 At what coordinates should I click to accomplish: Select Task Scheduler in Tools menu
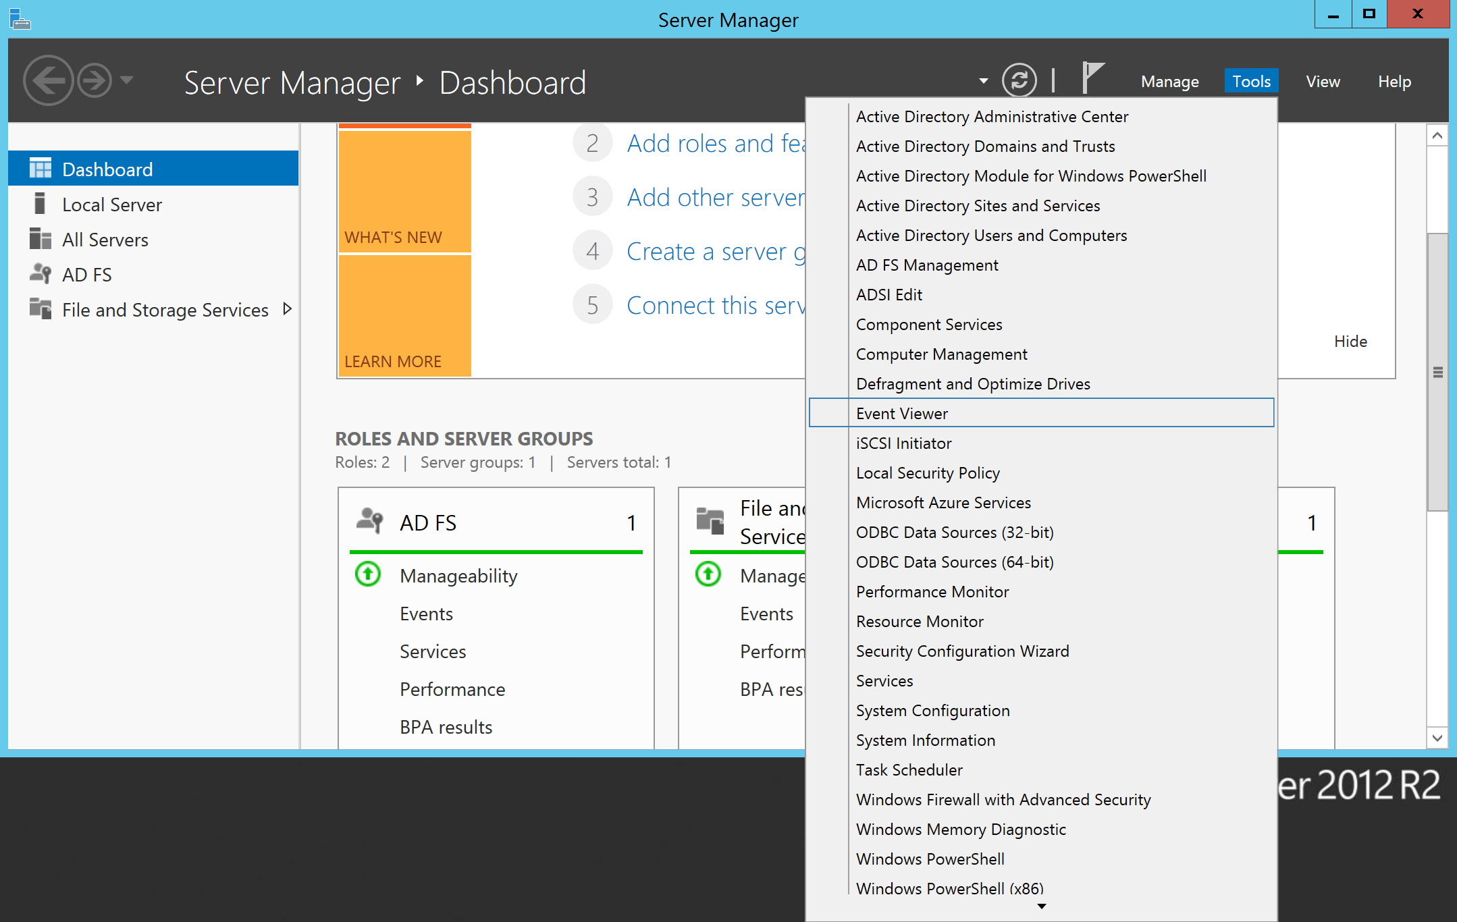point(909,769)
